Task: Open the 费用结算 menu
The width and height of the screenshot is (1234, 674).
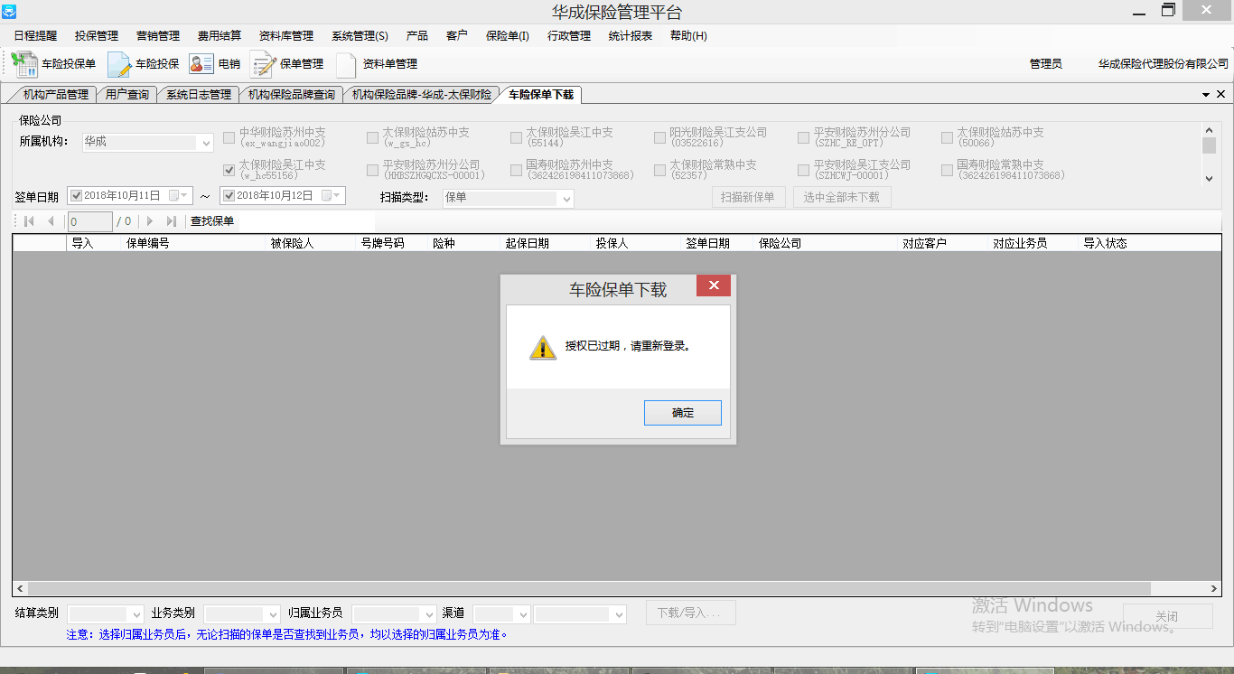Action: point(220,36)
